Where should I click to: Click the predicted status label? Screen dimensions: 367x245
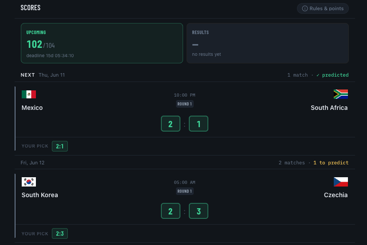(x=332, y=75)
